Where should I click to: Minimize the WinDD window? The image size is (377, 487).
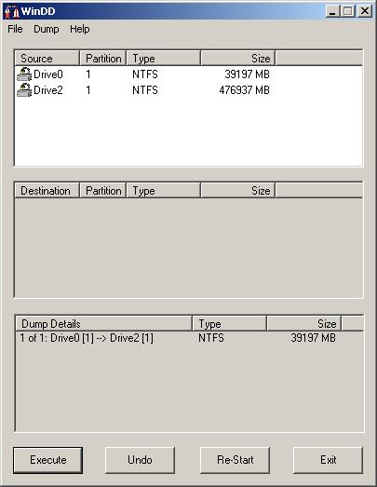pos(332,11)
